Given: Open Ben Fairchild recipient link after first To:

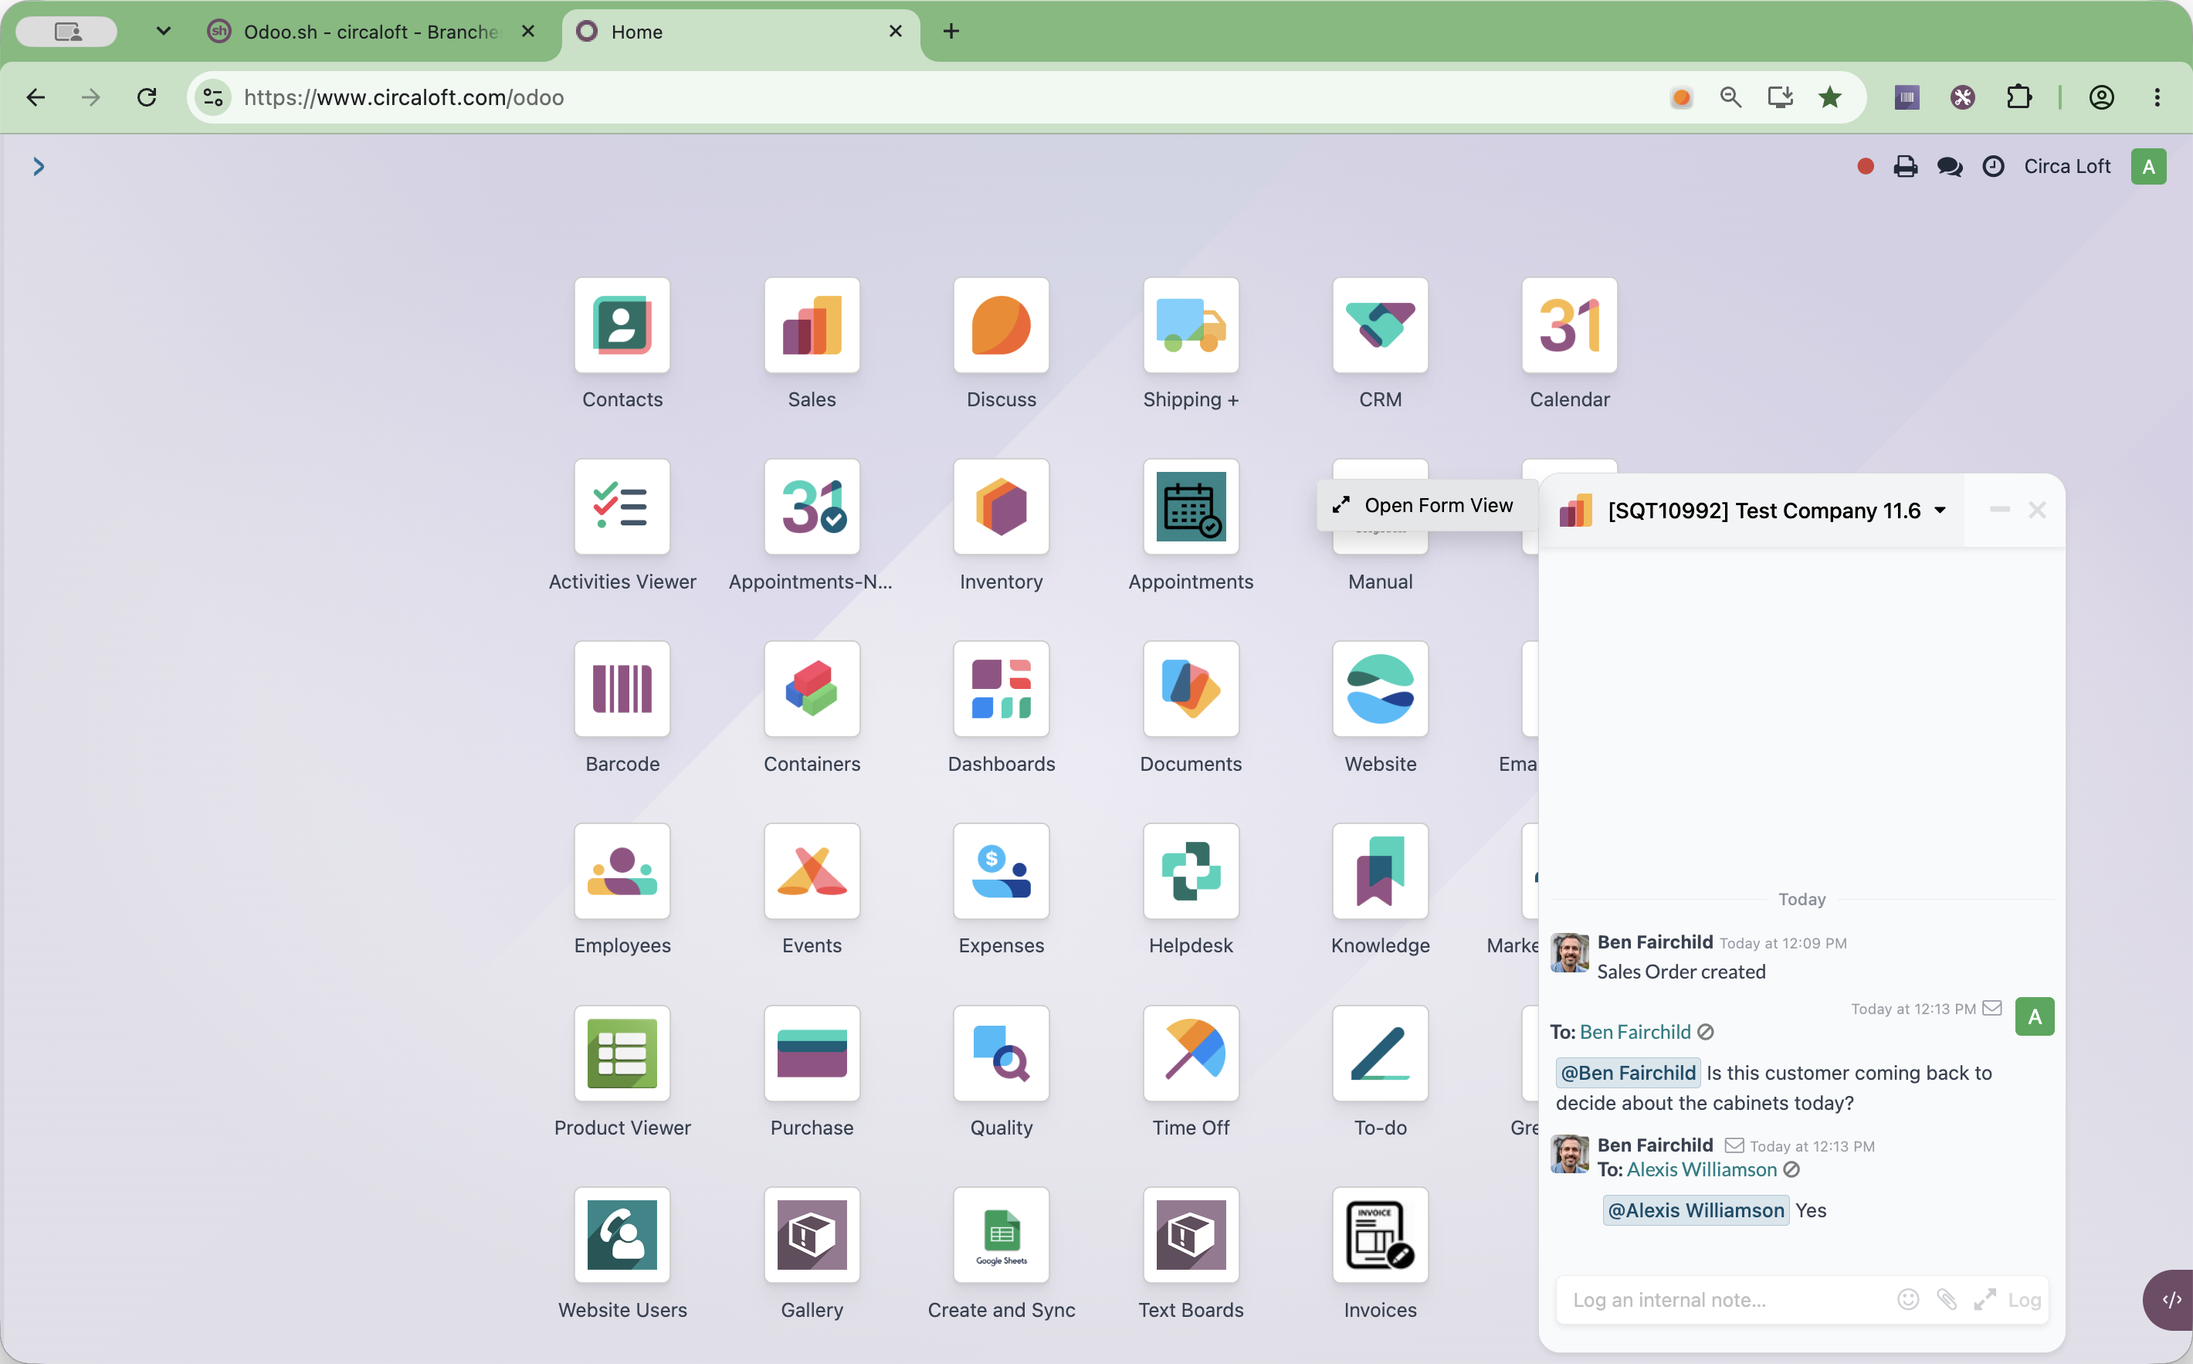Looking at the screenshot, I should [x=1635, y=1032].
